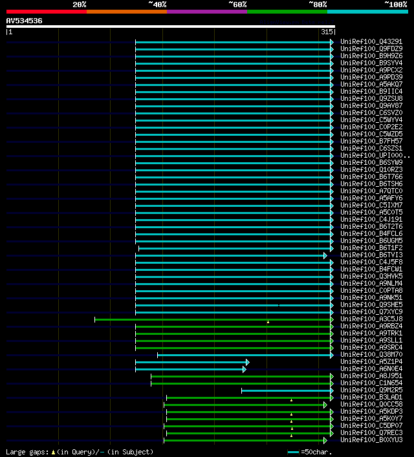Click the UniRef100_Q9M2R5 label
This screenshot has height=457, width=414.
tap(371, 390)
